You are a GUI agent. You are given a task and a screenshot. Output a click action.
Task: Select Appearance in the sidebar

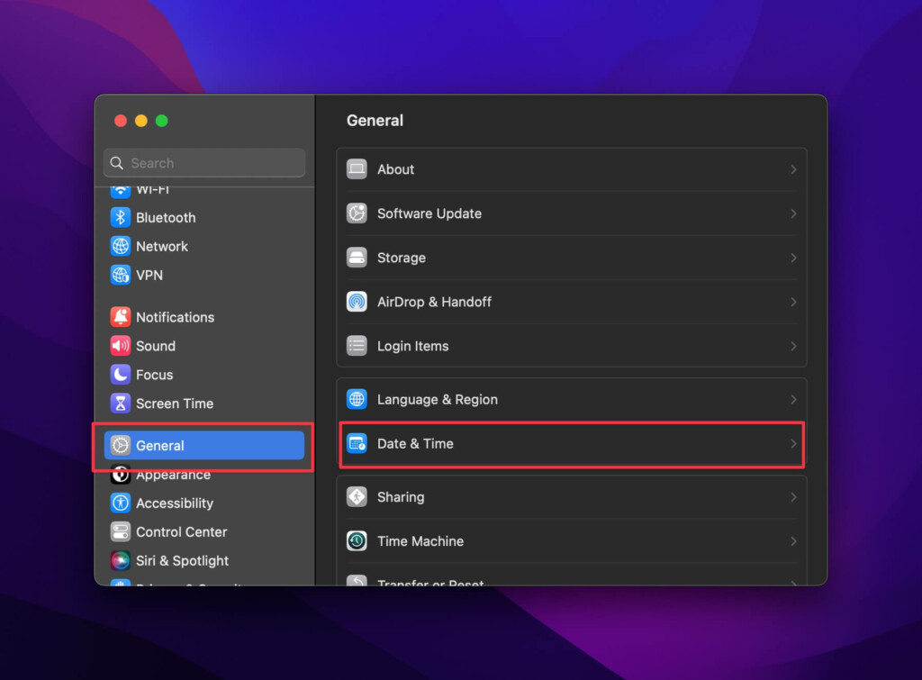click(173, 476)
